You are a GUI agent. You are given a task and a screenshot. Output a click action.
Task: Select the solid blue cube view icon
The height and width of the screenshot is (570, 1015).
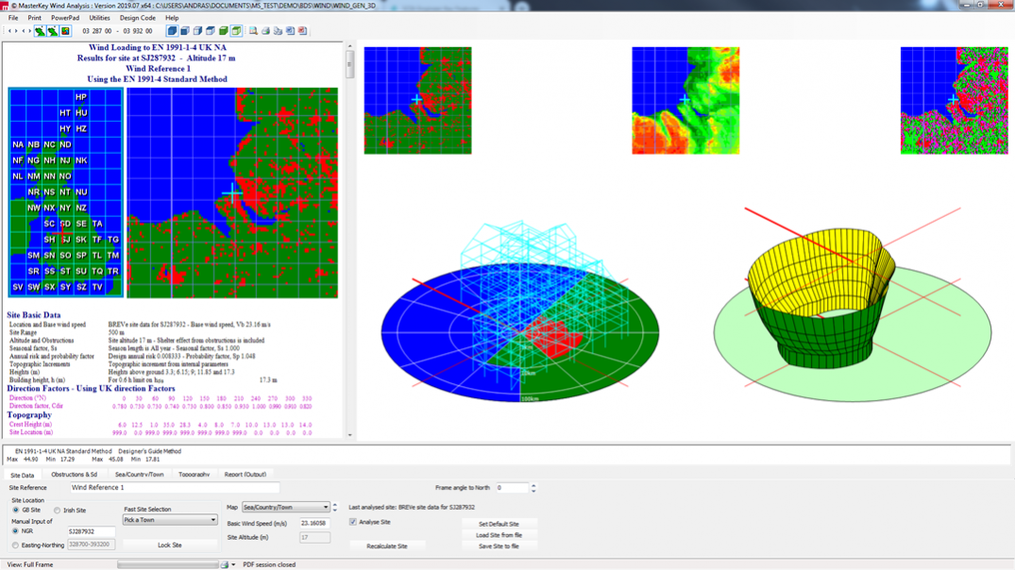pyautogui.click(x=172, y=30)
